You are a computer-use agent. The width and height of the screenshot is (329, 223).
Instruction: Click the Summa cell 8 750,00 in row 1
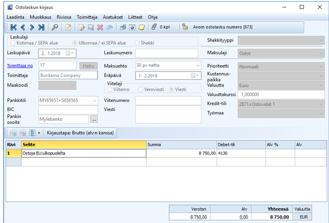click(x=181, y=153)
